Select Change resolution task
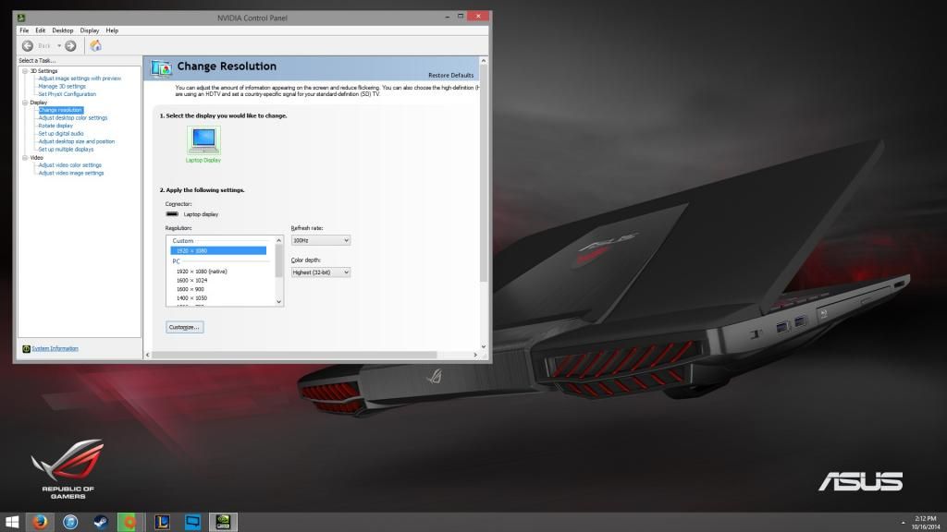The image size is (947, 532). coord(60,110)
